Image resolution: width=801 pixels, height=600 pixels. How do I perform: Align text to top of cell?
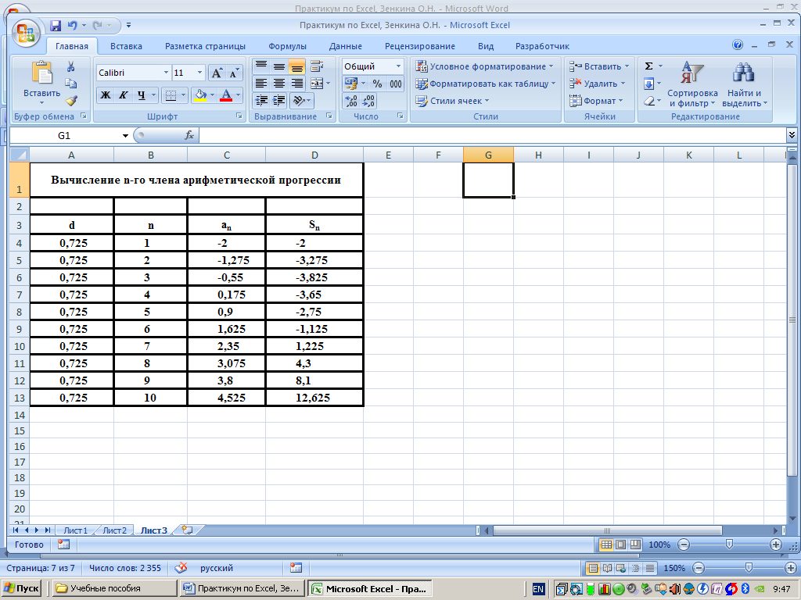[261, 66]
